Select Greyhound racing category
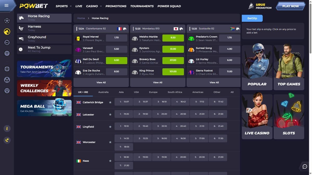 (44, 39)
